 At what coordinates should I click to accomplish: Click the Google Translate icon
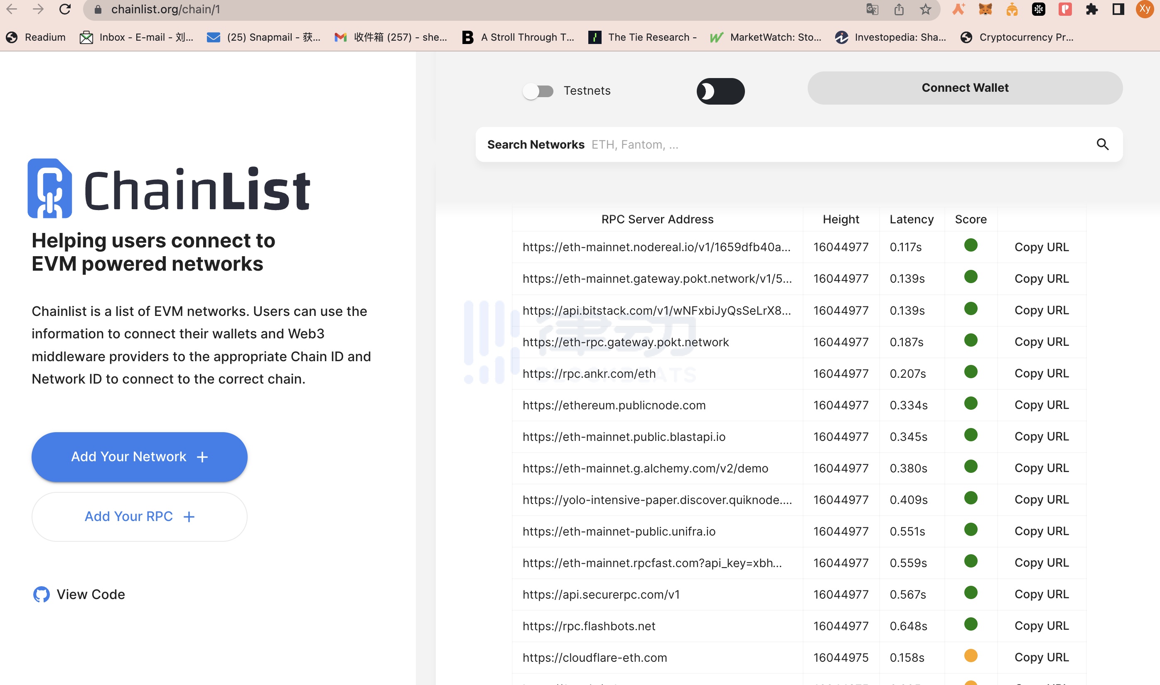pos(872,9)
